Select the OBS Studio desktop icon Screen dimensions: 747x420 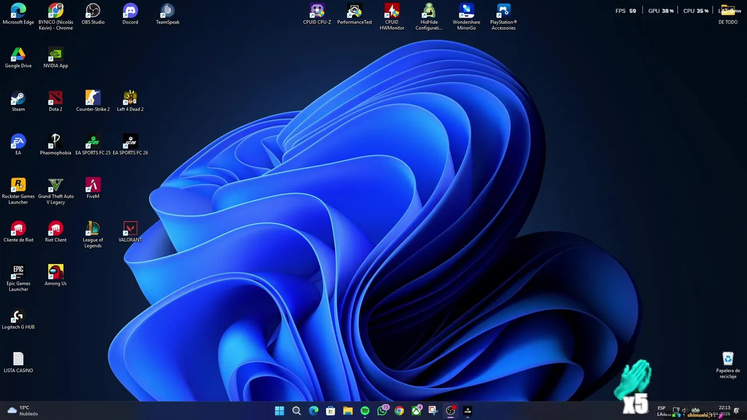(x=93, y=15)
